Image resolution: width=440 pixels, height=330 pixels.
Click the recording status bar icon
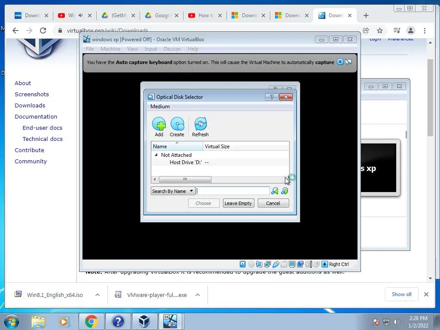[300, 264]
